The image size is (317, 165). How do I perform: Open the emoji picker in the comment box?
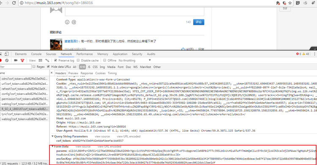pyautogui.click(x=67, y=22)
